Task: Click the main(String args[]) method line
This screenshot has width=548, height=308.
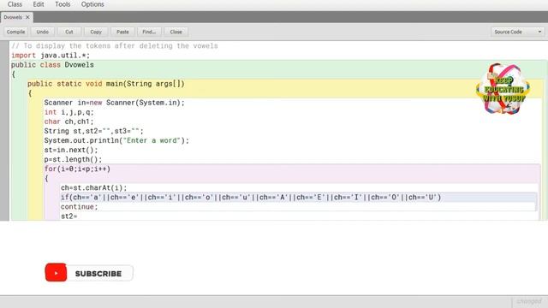Action: pos(106,84)
